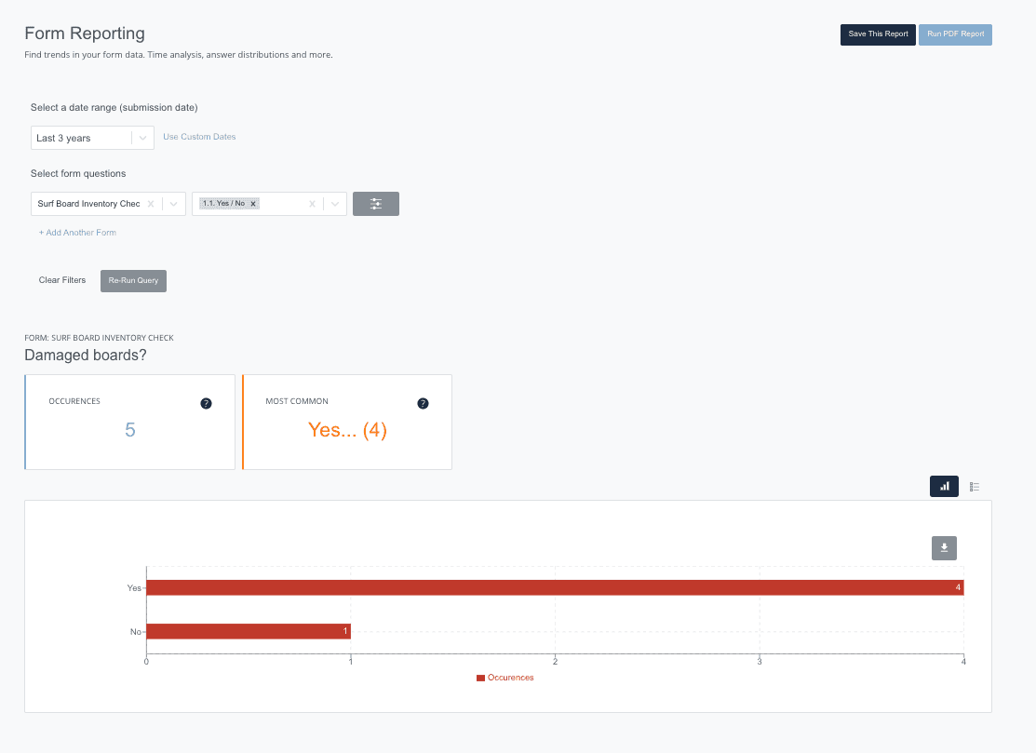This screenshot has width=1036, height=753.
Task: Remove the 1.1. Yes / No question tag
Action: [252, 202]
